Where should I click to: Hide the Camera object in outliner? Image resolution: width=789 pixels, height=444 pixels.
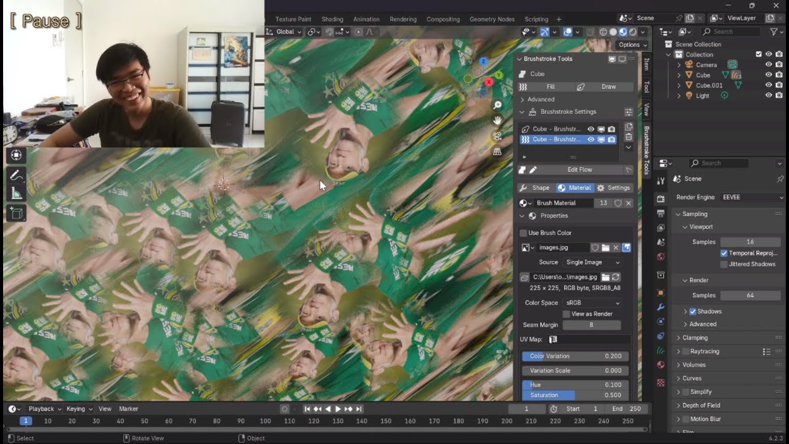coord(769,64)
